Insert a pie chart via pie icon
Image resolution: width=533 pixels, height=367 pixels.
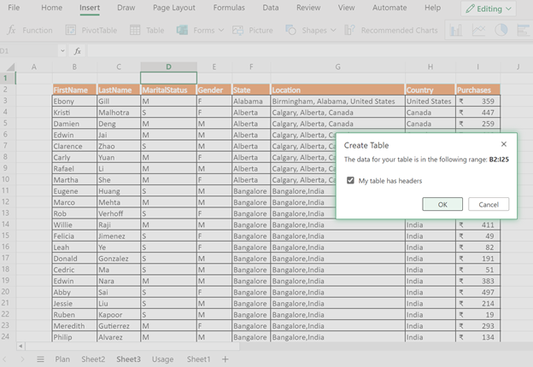pyautogui.click(x=501, y=30)
